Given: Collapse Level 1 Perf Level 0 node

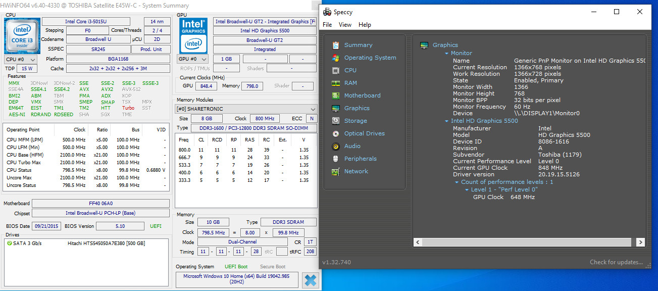Looking at the screenshot, I should pyautogui.click(x=467, y=189).
